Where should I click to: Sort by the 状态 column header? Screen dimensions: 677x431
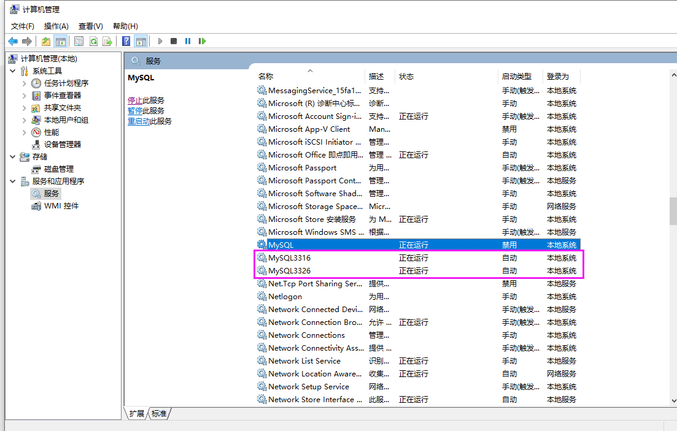click(447, 77)
